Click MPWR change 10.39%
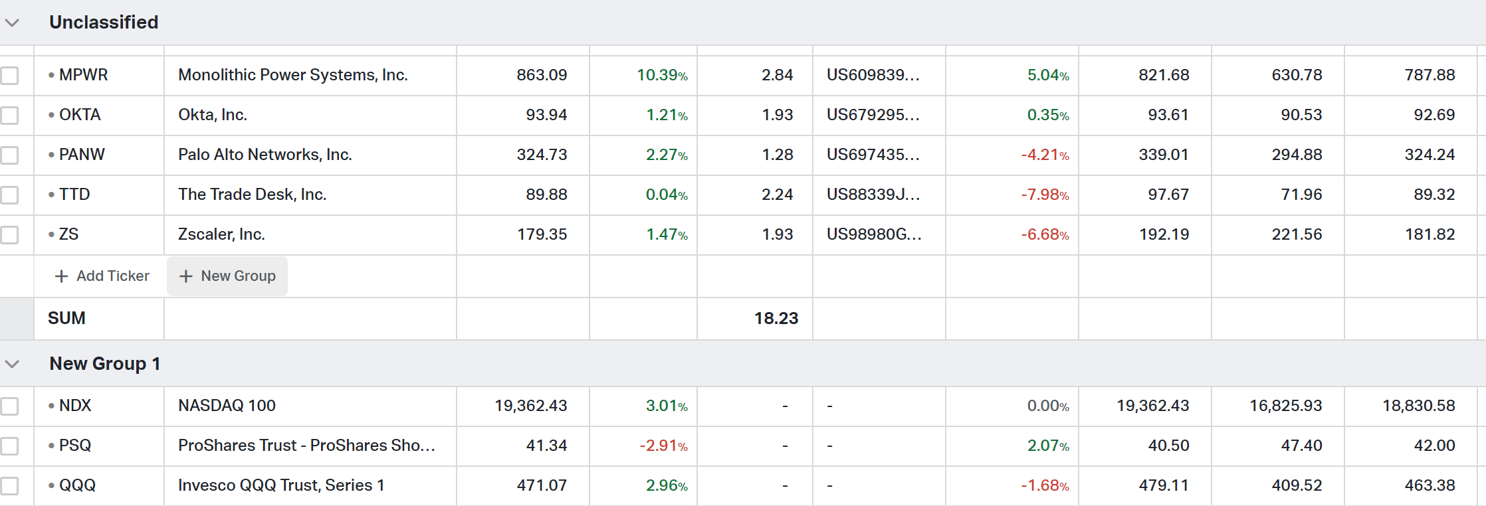The height and width of the screenshot is (506, 1486). point(662,75)
